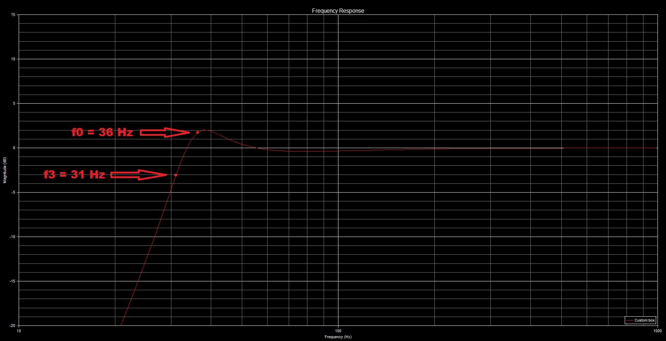The width and height of the screenshot is (666, 341).
Task: Select the red f3 marker dot on curve
Action: (176, 175)
